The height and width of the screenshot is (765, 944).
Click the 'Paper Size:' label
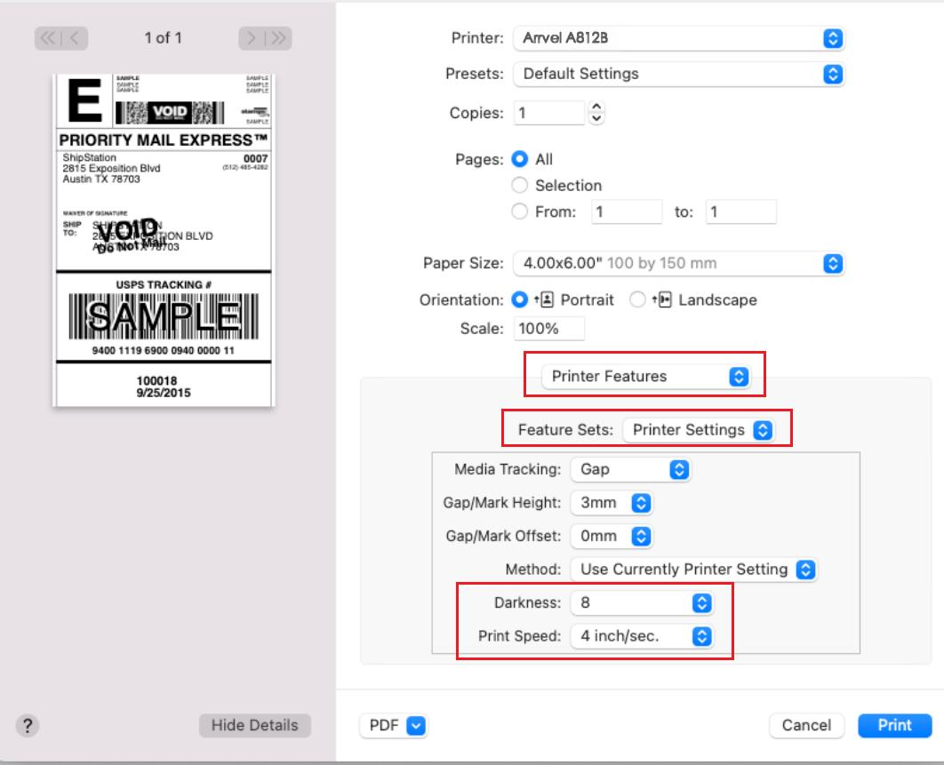coord(463,263)
